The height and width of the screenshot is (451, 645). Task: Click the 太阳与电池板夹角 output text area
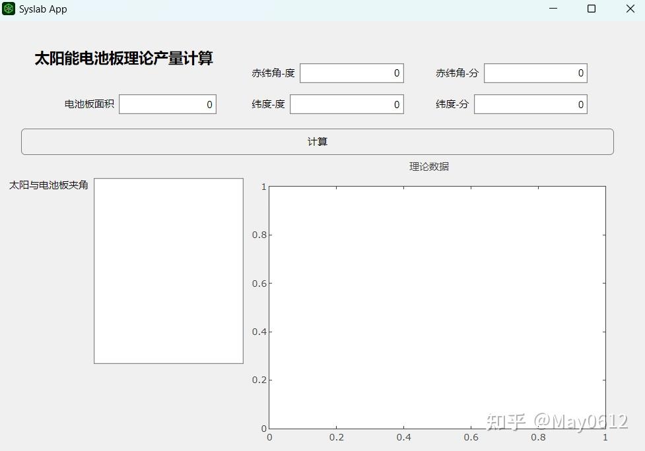pos(168,271)
